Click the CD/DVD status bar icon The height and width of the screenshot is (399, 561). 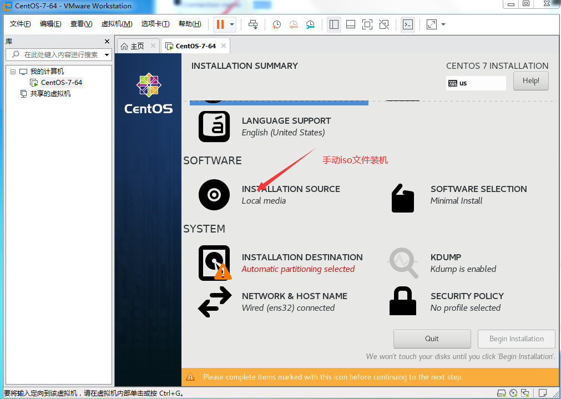513,393
